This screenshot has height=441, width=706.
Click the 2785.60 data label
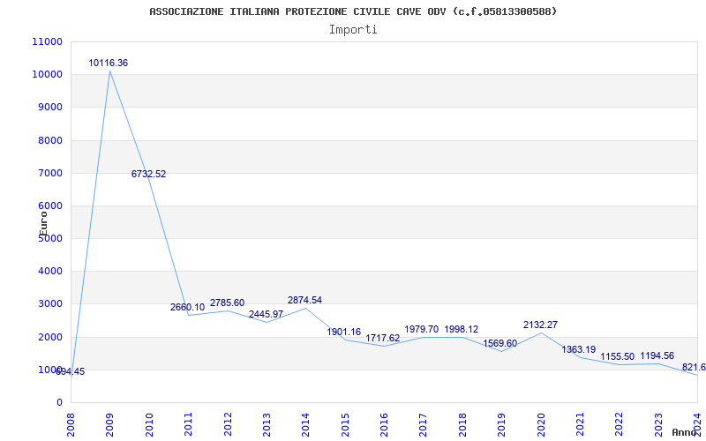pos(227,303)
